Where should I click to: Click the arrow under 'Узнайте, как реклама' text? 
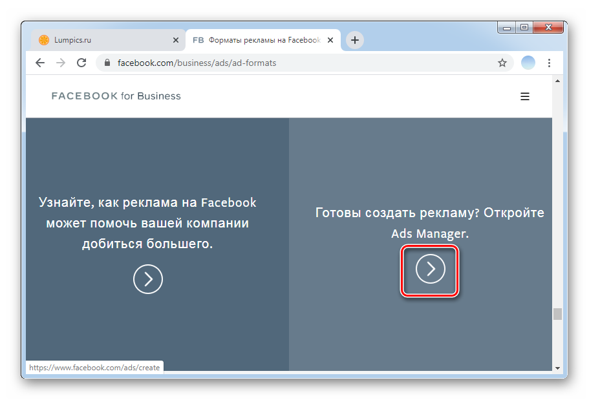[x=148, y=279]
